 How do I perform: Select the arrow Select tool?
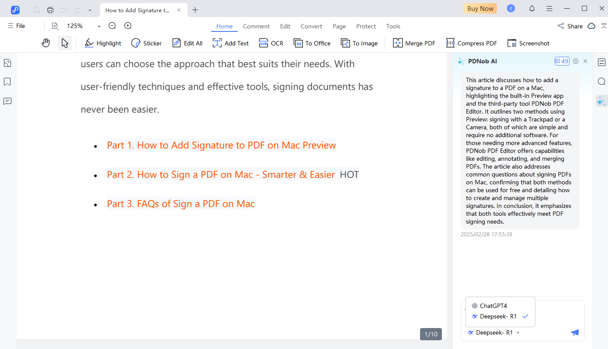(x=65, y=43)
